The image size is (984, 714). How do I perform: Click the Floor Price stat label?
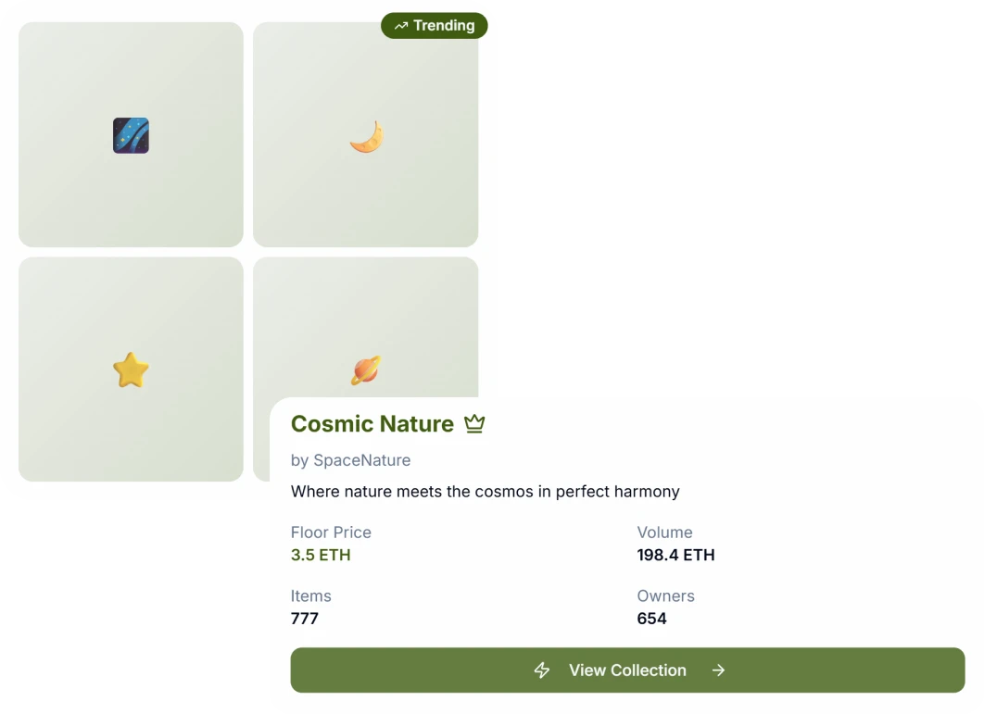click(x=331, y=532)
